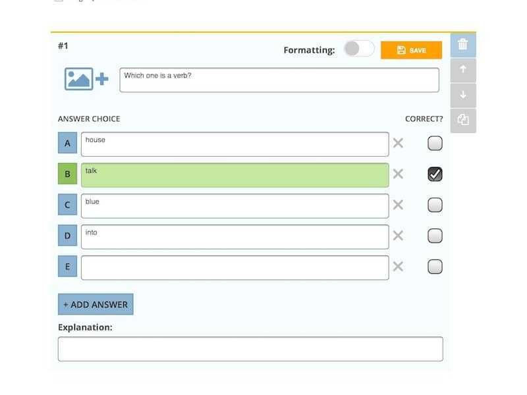Move question up with the arrow icon
Image resolution: width=527 pixels, height=395 pixels.
[x=463, y=70]
